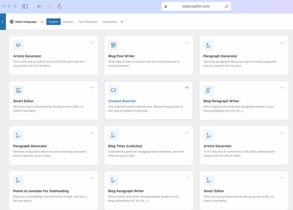Open the Blog Post Writer title
Screen dimensions: 293x210
[122, 56]
